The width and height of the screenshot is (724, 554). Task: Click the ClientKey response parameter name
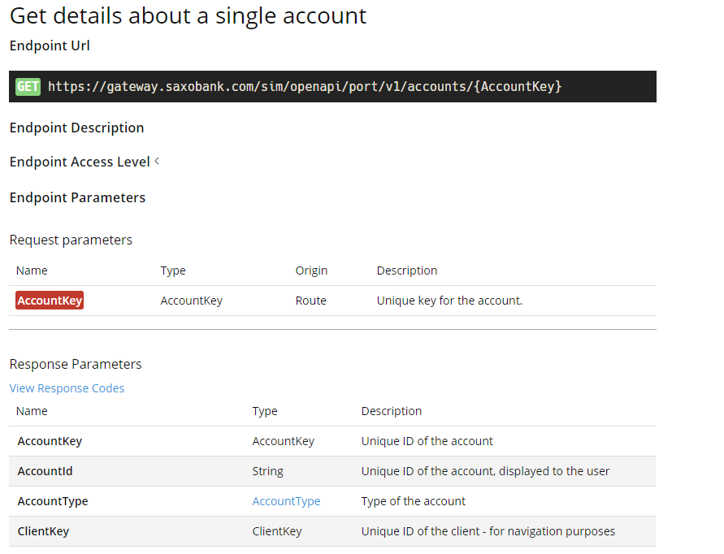pos(43,531)
